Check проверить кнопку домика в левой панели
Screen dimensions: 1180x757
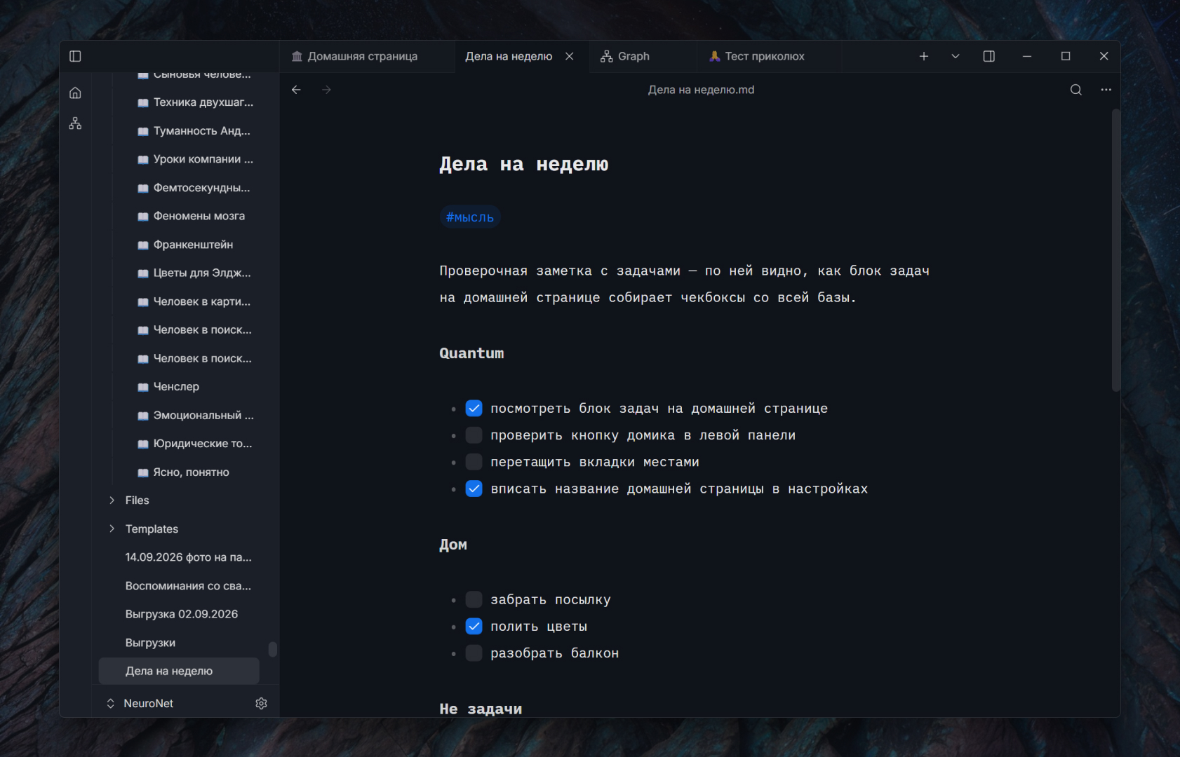point(474,435)
